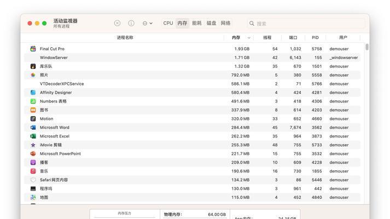Select the Affinity Designer process name
Screen dimensions: 390x219
[56, 93]
